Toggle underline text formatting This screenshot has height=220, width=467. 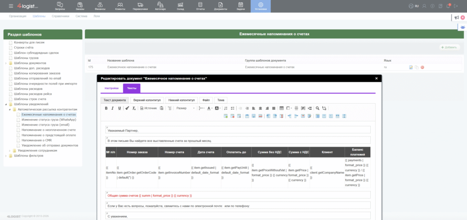click(x=119, y=108)
